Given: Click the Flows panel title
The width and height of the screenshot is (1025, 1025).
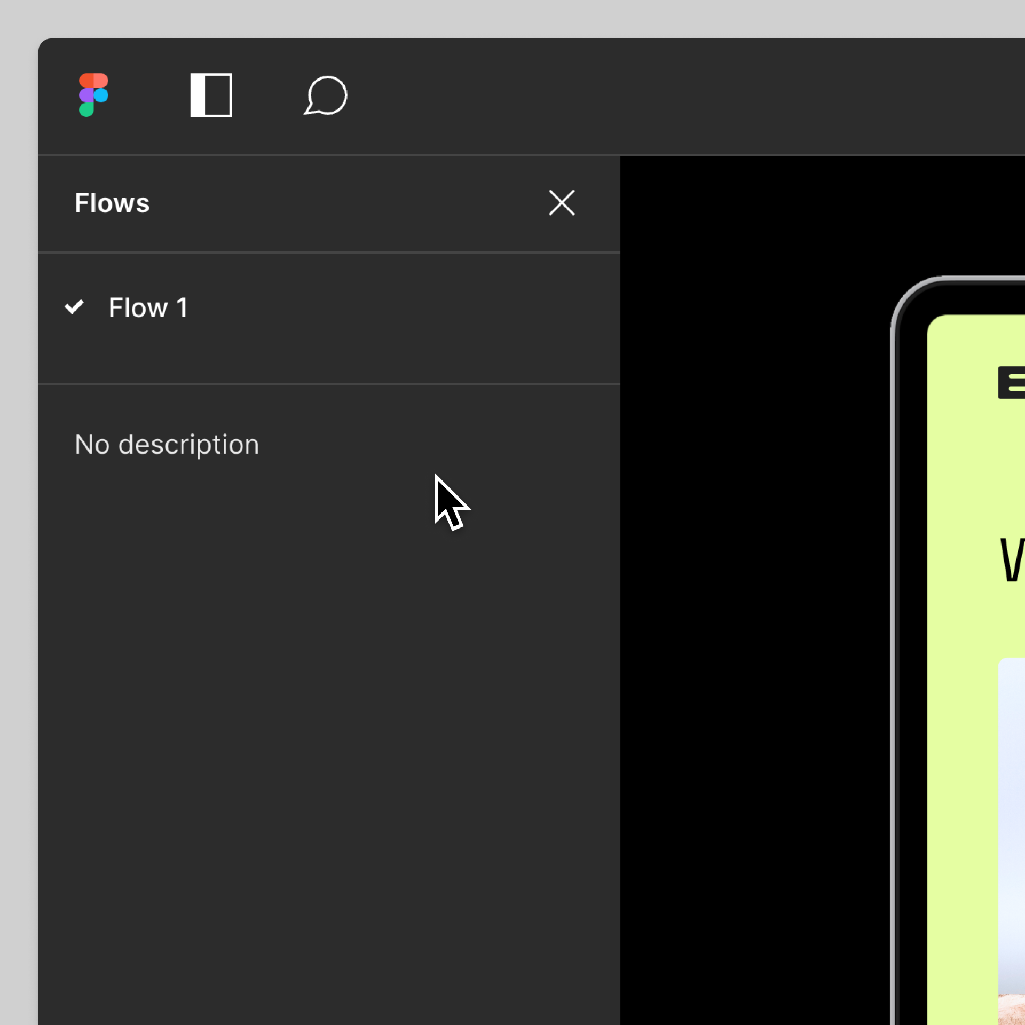Looking at the screenshot, I should 112,203.
